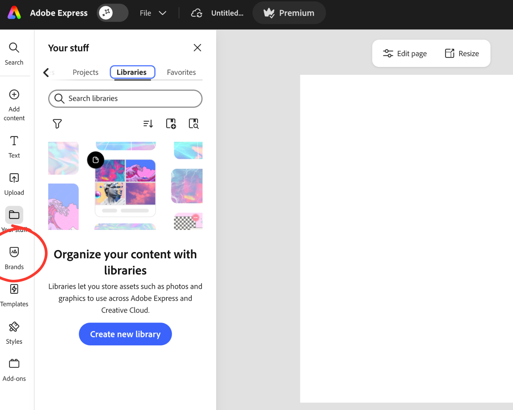Click the Search libraries field

click(x=125, y=99)
